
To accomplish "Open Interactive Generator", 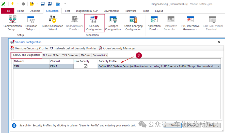I will (x=171, y=23).
